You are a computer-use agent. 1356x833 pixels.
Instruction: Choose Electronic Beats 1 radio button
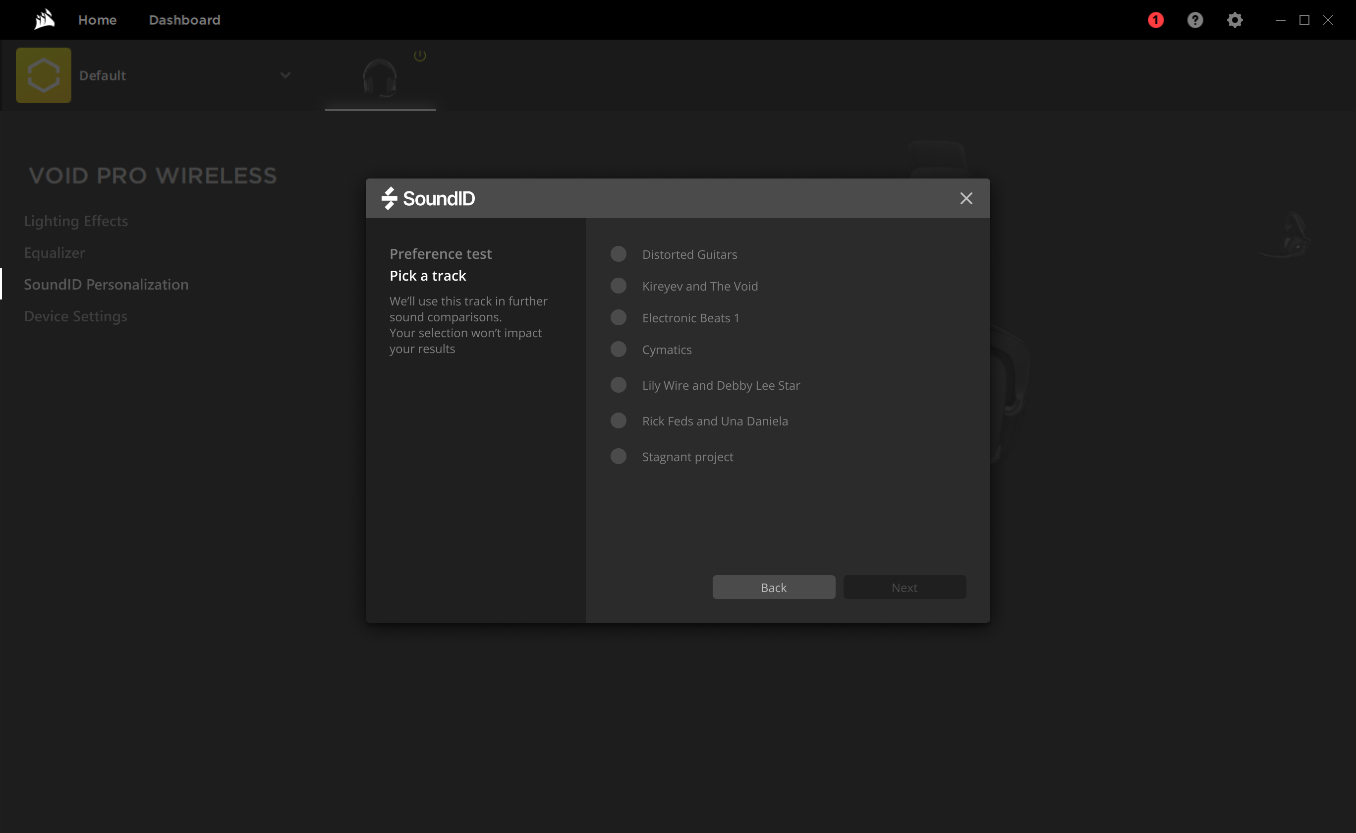(x=618, y=317)
